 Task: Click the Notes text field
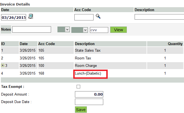31,30
